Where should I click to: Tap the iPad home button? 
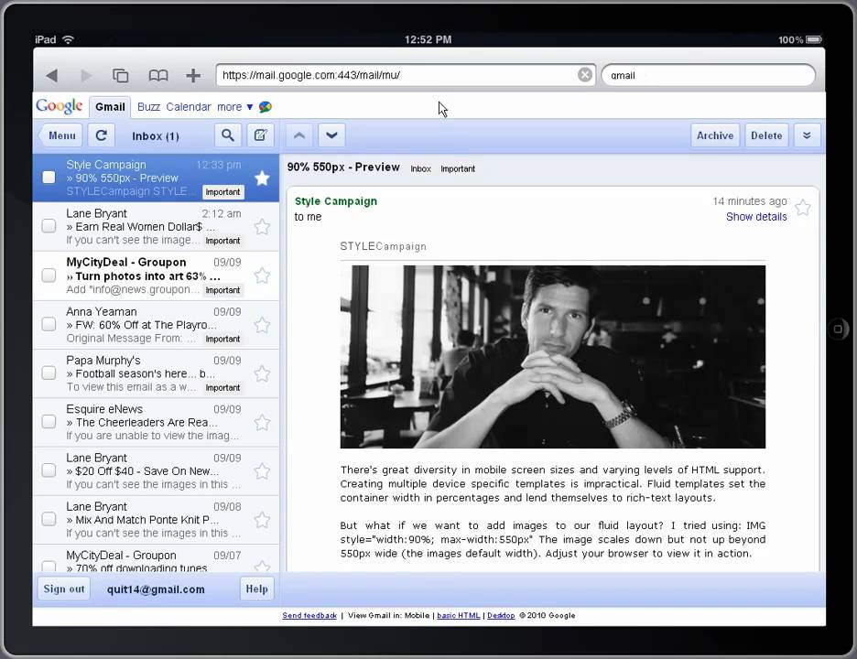[x=838, y=329]
